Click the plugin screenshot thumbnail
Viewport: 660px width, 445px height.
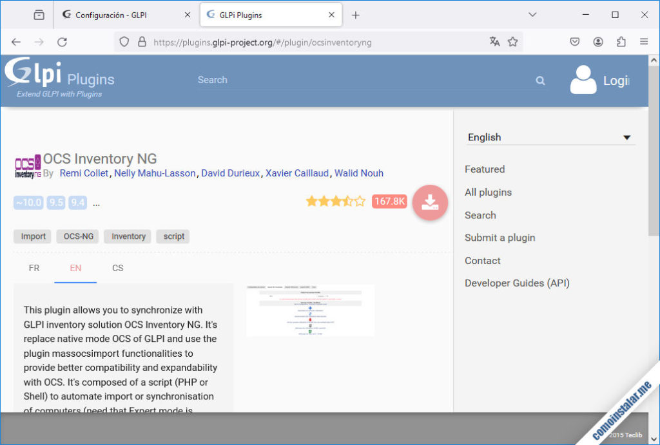click(310, 310)
